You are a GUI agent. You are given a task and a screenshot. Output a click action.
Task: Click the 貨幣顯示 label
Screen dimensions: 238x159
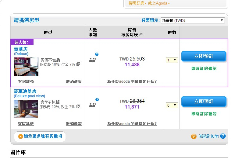click(x=151, y=20)
